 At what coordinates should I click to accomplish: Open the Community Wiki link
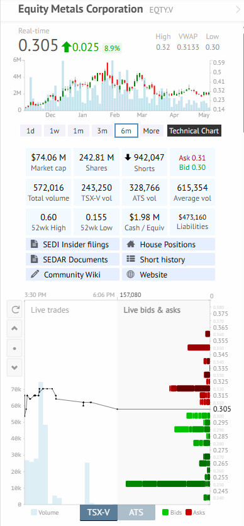pyautogui.click(x=72, y=274)
